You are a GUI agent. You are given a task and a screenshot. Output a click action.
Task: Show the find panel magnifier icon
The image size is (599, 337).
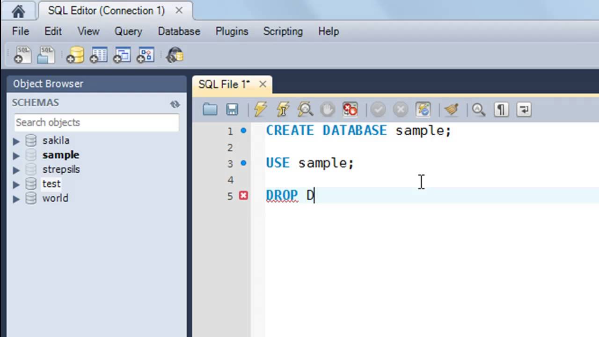click(479, 110)
